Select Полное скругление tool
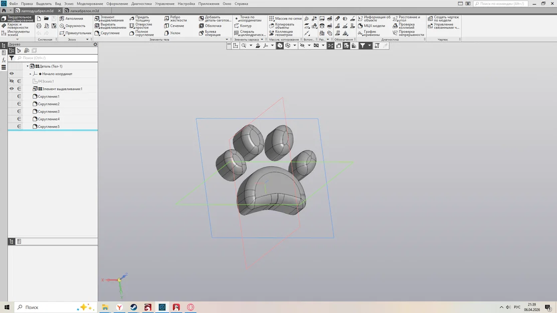Screen dimensions: 557x313 (x=141, y=33)
